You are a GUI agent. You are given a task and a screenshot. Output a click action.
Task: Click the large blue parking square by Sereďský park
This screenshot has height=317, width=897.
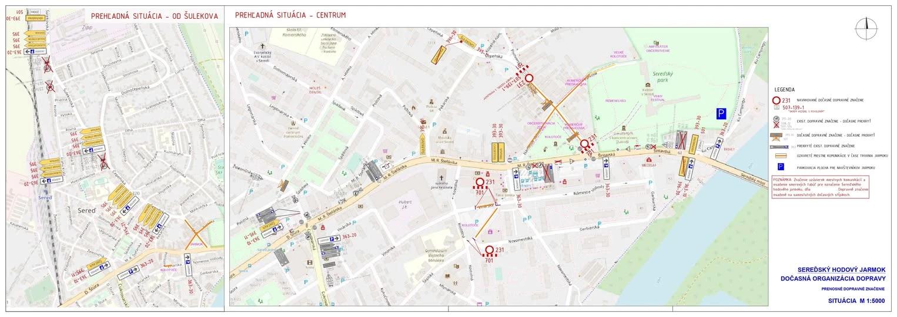(721, 114)
